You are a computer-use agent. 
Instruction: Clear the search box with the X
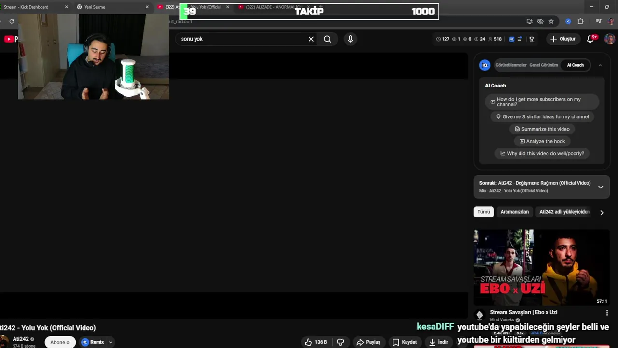coord(311,39)
